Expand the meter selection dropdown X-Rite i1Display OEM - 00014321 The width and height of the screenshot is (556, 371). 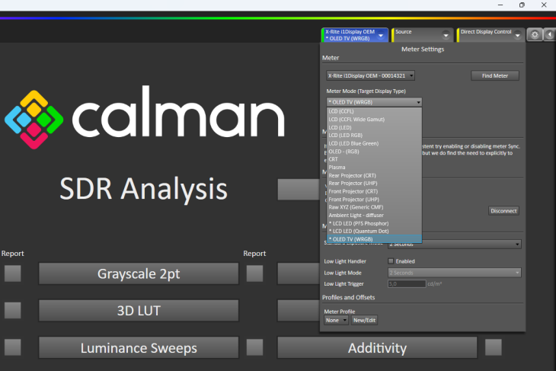(x=370, y=75)
